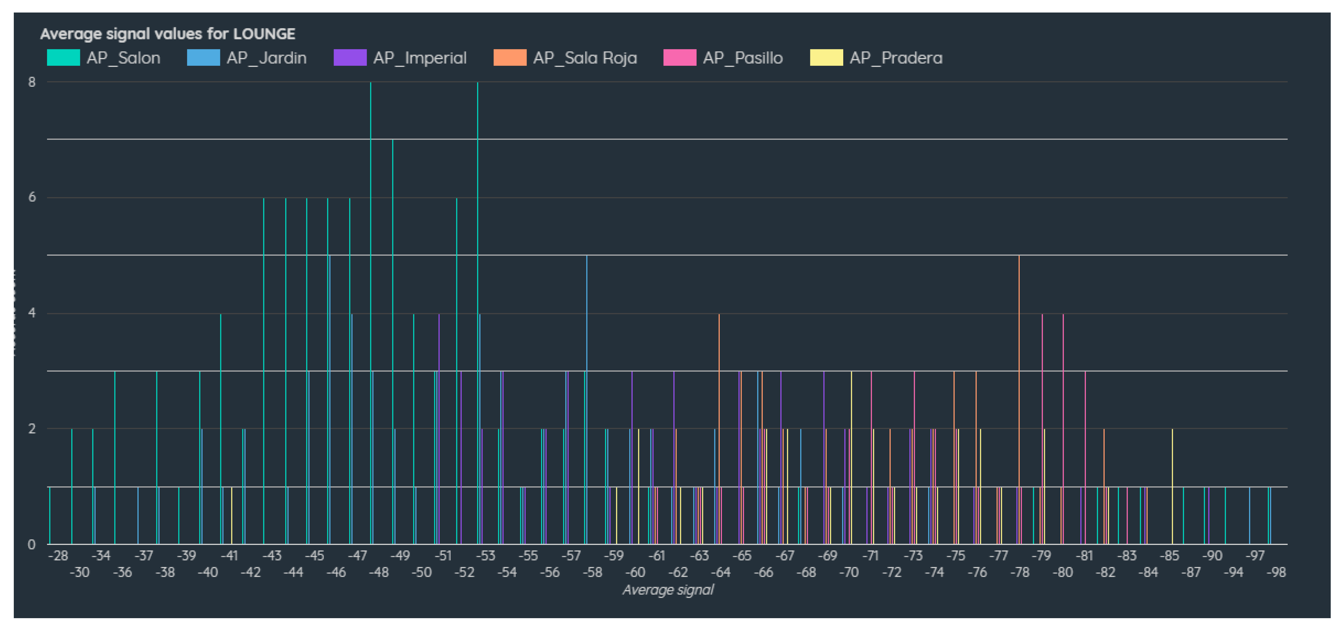Click the chart title Average signal values for LOUNGE

click(x=167, y=34)
